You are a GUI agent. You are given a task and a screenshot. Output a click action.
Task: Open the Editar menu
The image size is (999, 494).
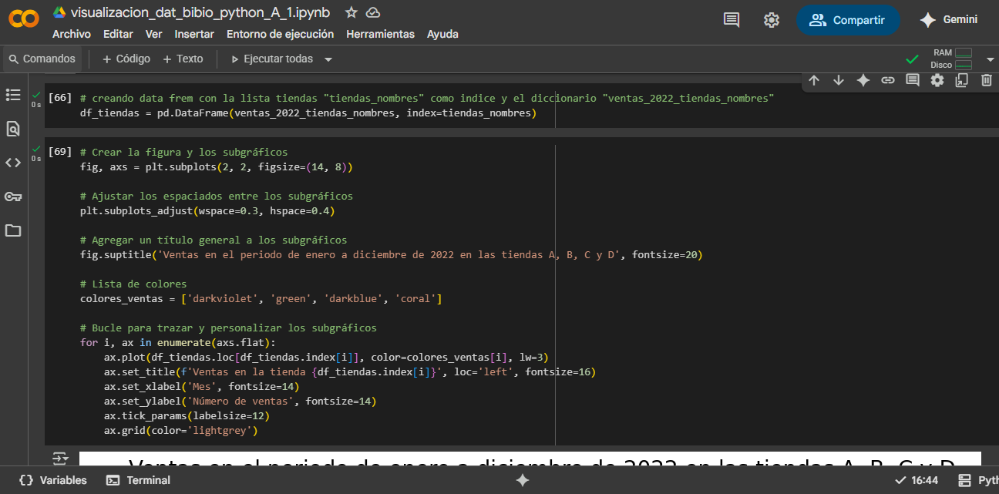[118, 34]
